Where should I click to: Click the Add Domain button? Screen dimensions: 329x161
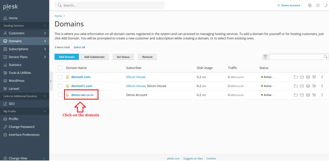(67, 57)
